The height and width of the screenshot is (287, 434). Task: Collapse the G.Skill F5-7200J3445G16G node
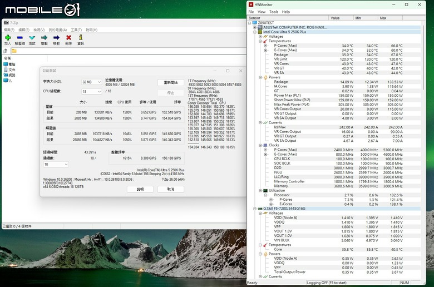(255, 209)
